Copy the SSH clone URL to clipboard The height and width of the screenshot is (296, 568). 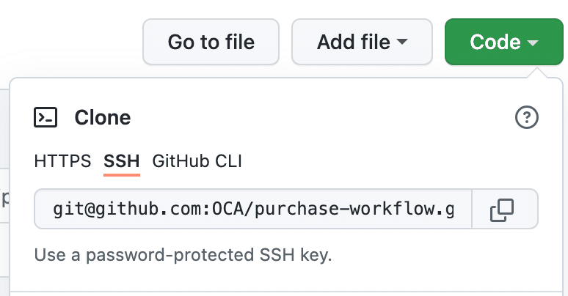(x=502, y=210)
